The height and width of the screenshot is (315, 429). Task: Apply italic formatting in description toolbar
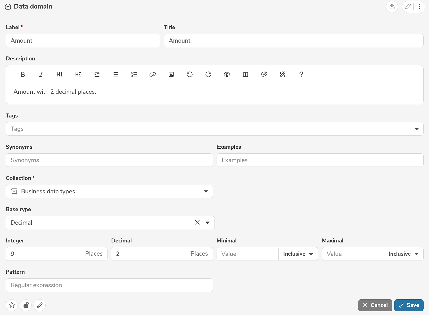point(41,74)
